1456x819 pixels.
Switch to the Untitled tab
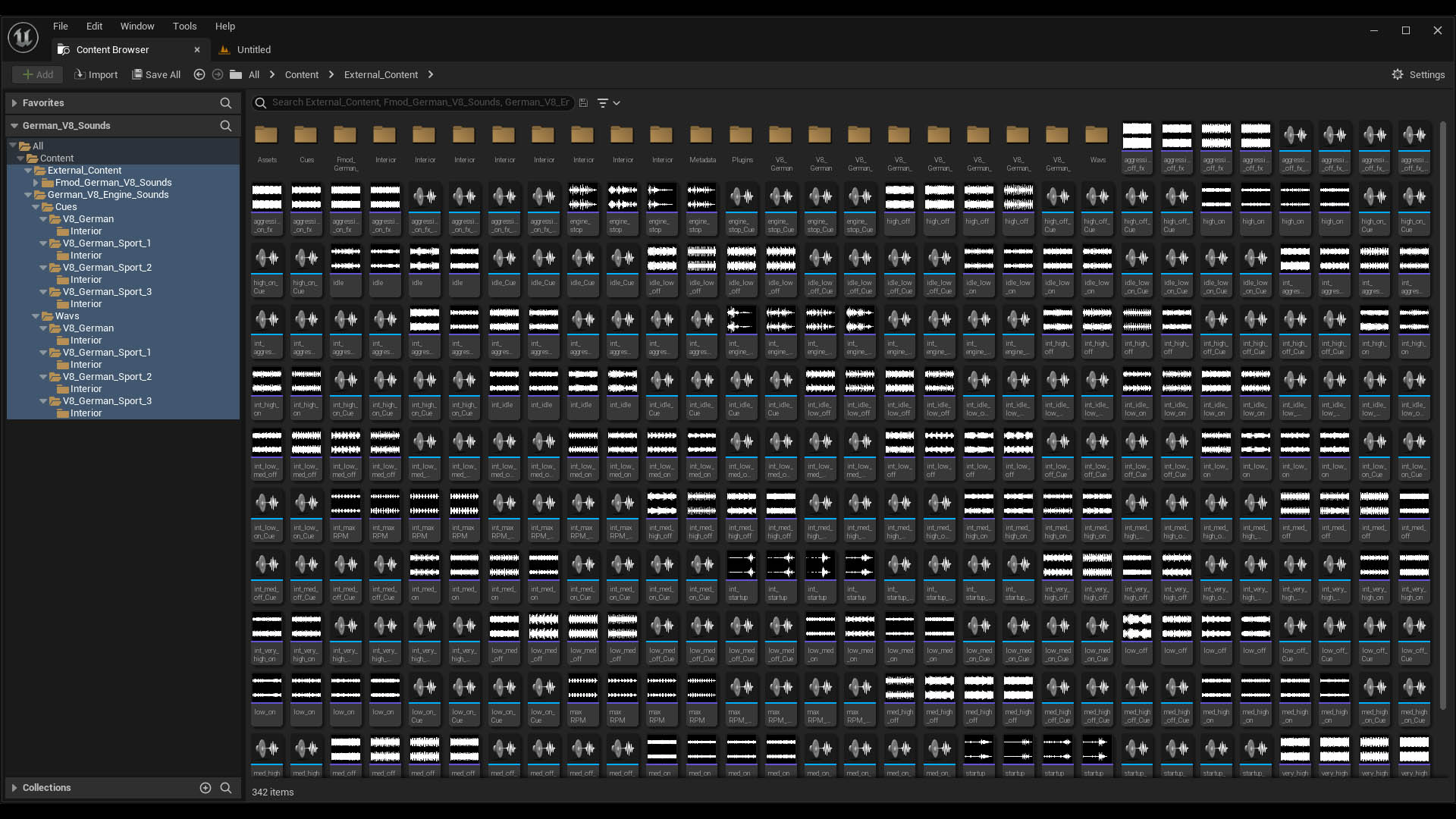[253, 49]
